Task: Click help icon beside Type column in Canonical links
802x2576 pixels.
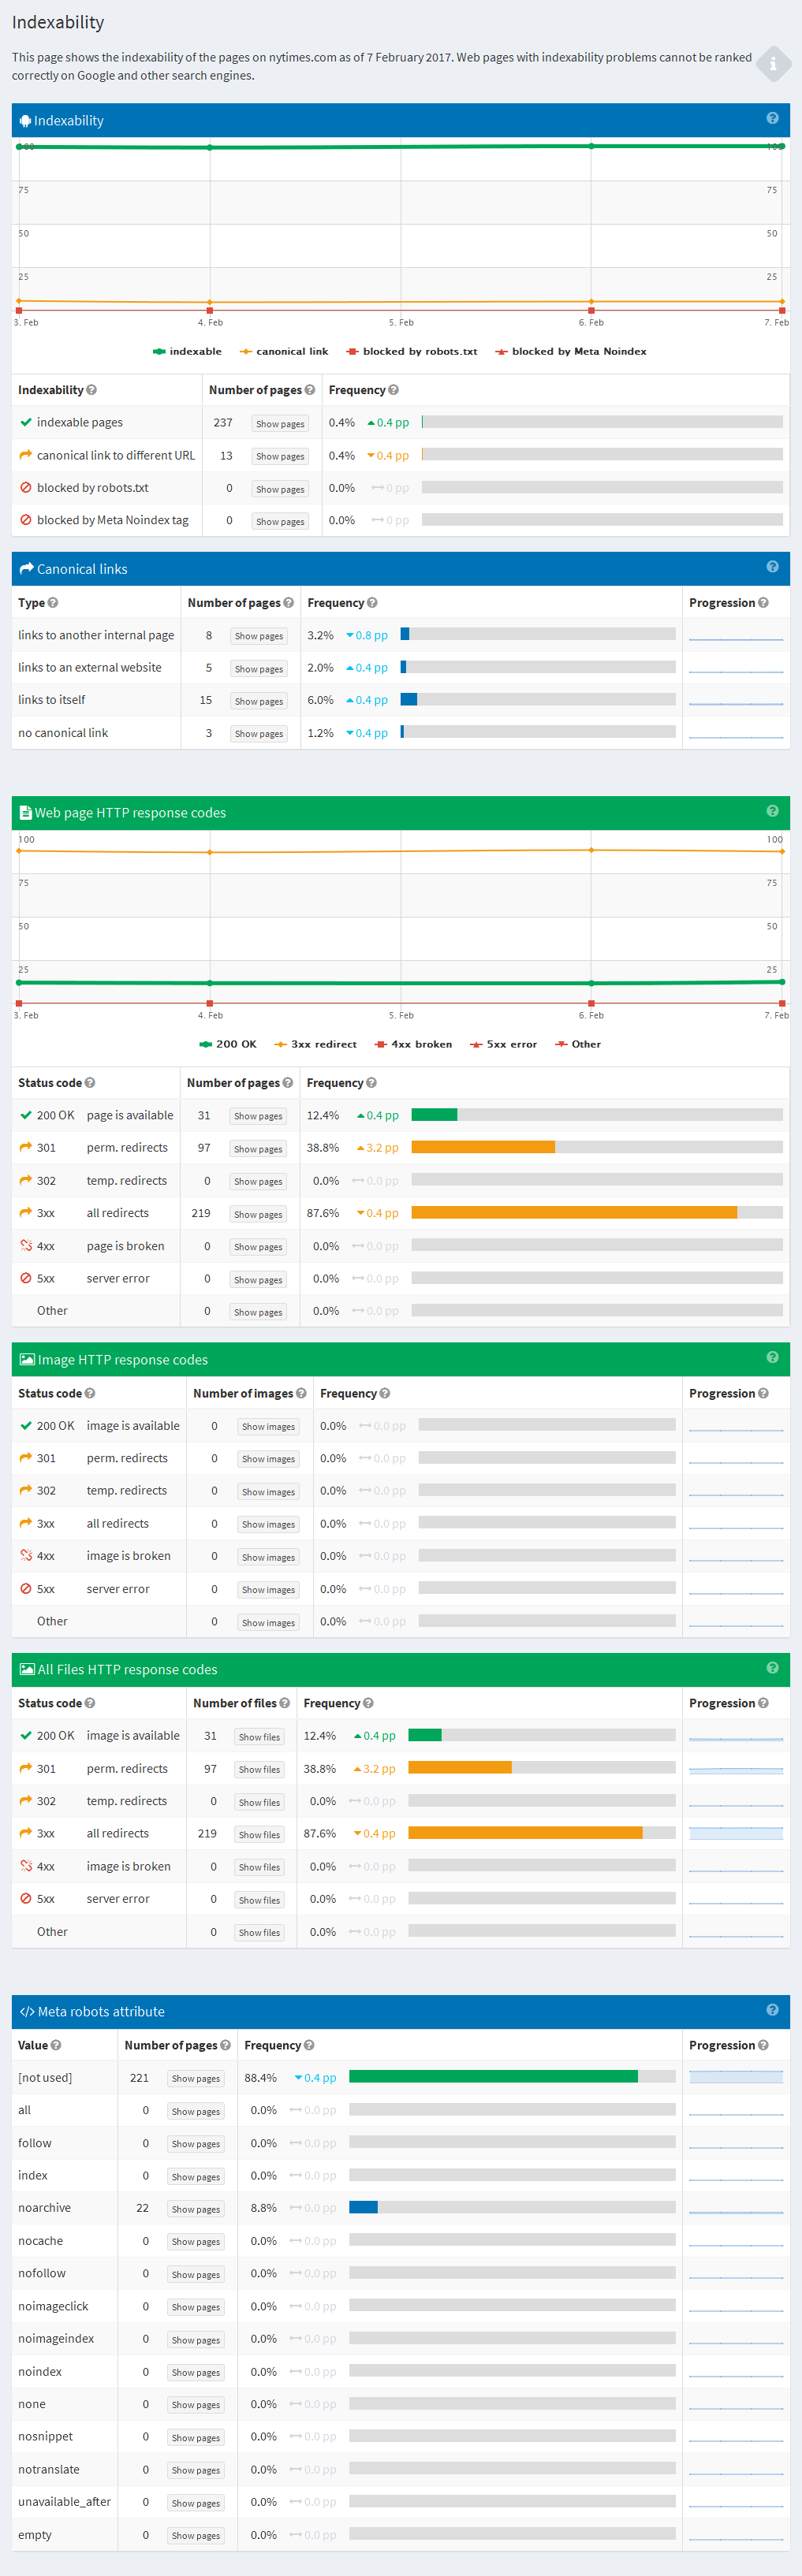Action: click(53, 603)
